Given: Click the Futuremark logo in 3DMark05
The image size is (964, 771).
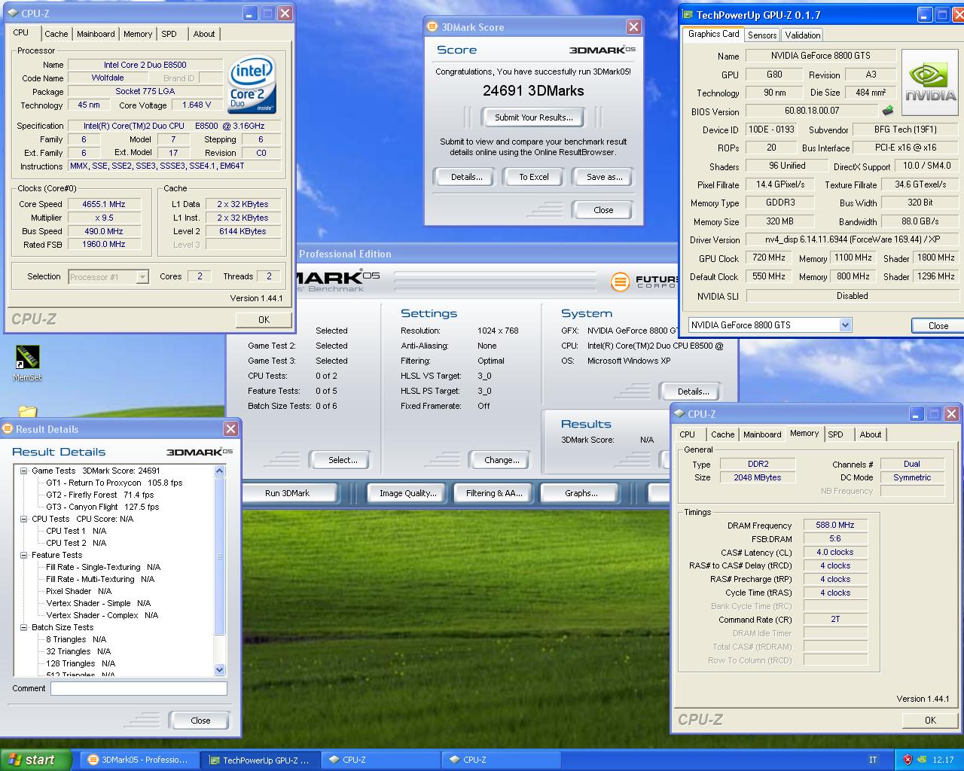Looking at the screenshot, I should [x=620, y=282].
